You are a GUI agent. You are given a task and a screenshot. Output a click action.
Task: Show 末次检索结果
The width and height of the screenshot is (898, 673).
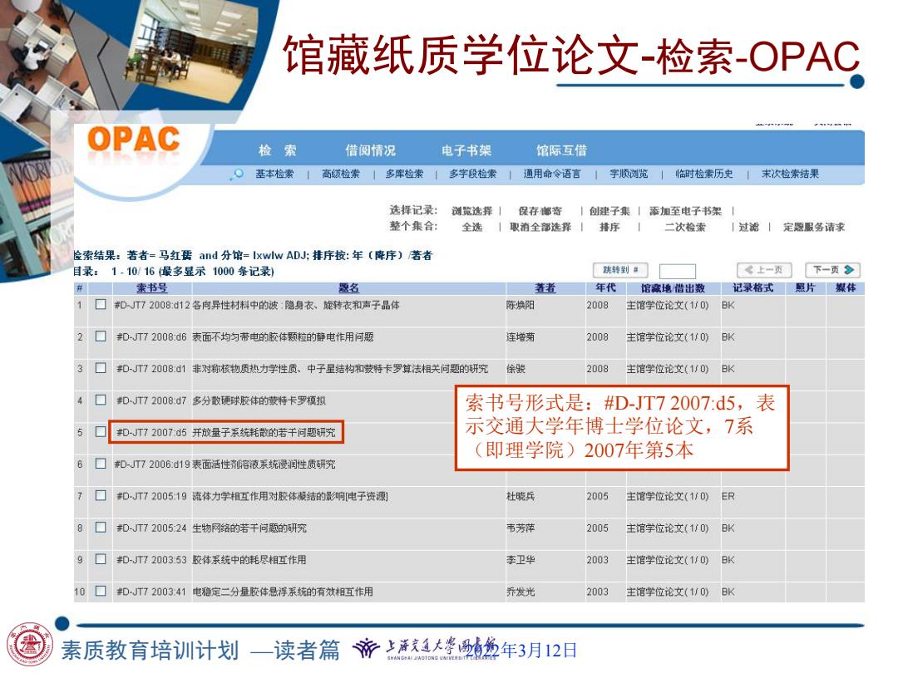[790, 174]
